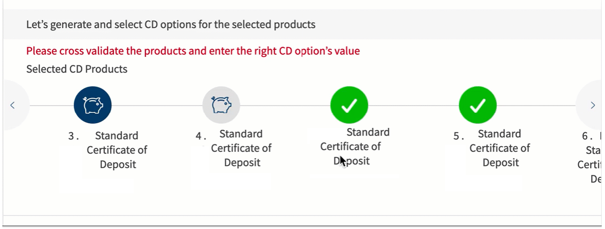Click the green checkmark above the unnumbered product

(350, 105)
